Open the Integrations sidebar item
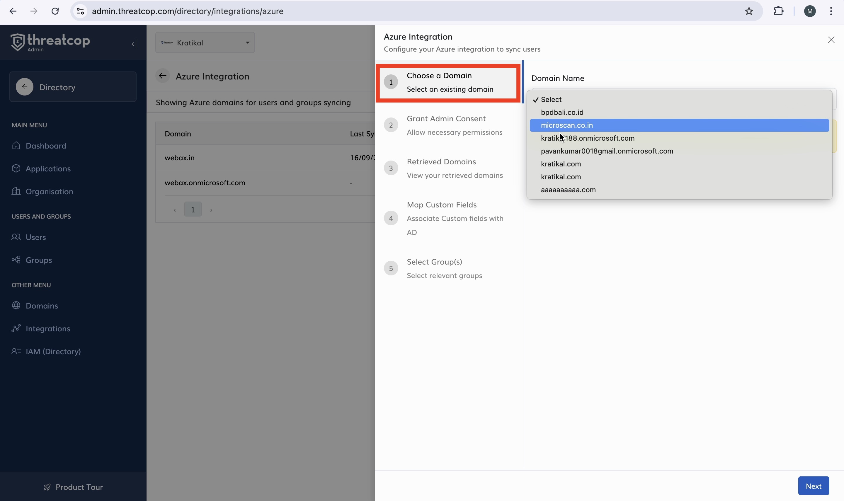 pyautogui.click(x=47, y=329)
